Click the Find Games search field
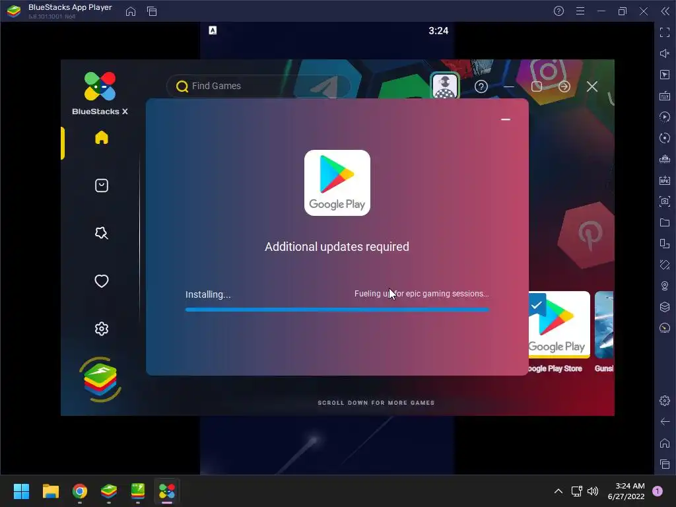Viewport: 676px width, 507px height. click(x=259, y=86)
